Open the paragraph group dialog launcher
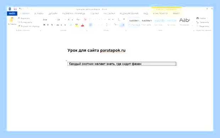 [x=126, y=30]
